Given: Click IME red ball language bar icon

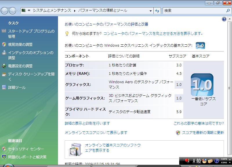Looking at the screenshot, I should (x=187, y=161).
